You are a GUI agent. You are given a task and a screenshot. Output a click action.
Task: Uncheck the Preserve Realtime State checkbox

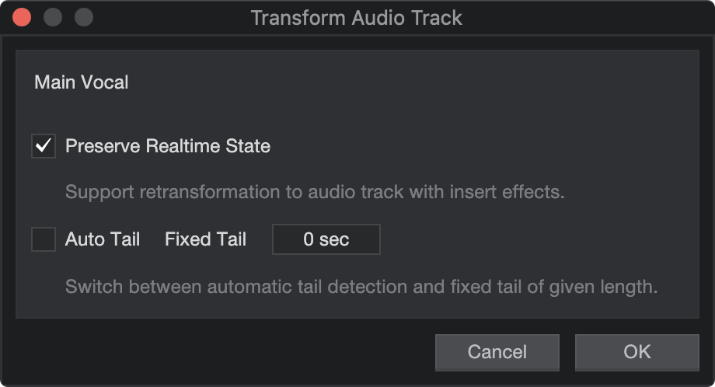click(x=44, y=146)
